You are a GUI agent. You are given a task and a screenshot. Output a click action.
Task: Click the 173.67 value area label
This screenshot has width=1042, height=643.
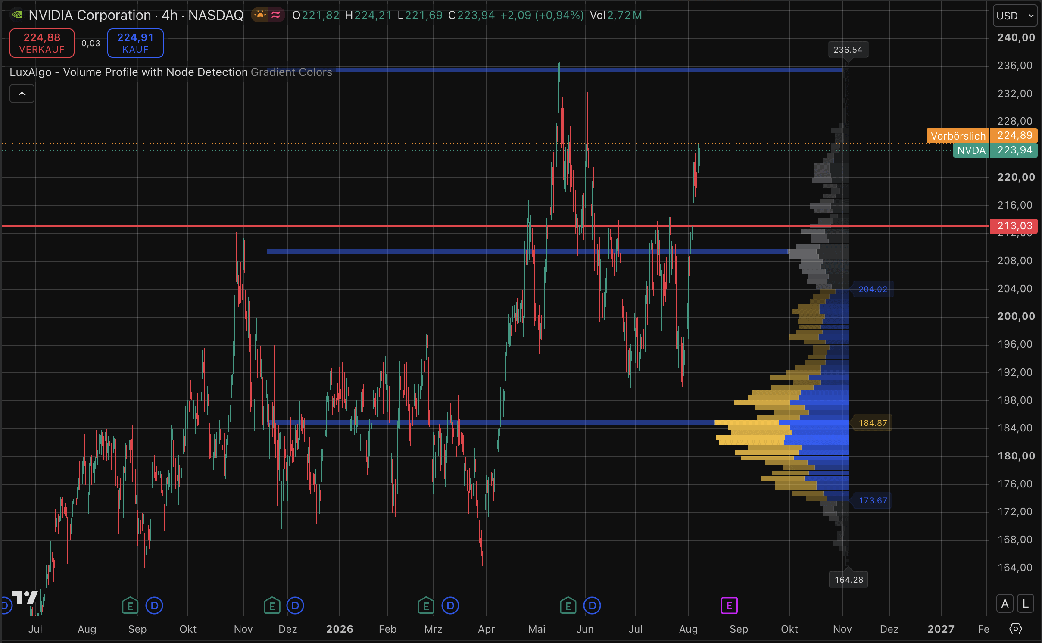coord(873,500)
